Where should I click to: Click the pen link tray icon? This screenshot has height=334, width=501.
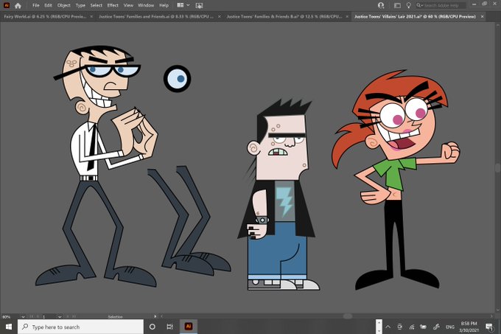436,327
